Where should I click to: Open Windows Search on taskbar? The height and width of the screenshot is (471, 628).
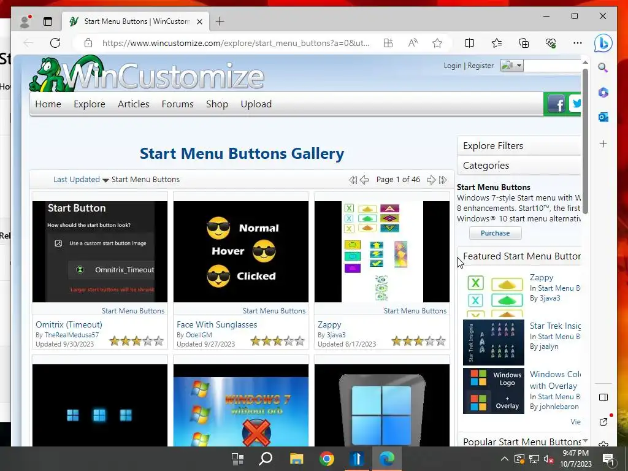(266, 459)
